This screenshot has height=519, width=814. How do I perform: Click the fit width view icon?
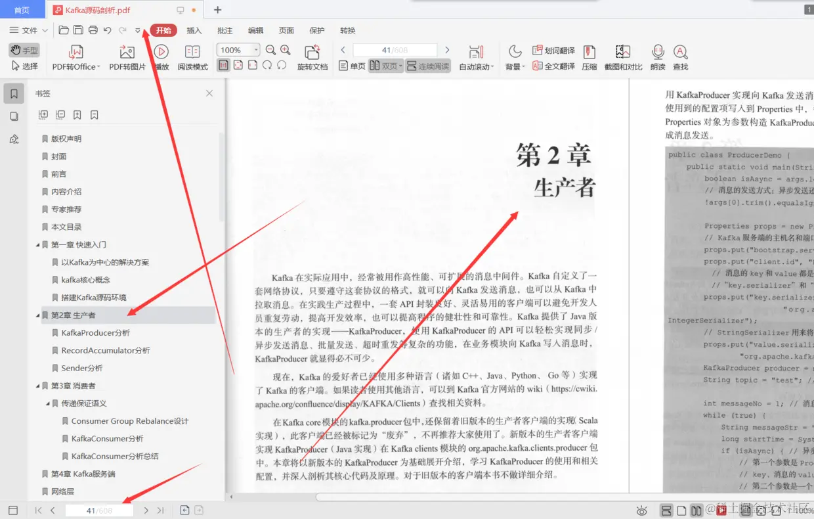252,65
